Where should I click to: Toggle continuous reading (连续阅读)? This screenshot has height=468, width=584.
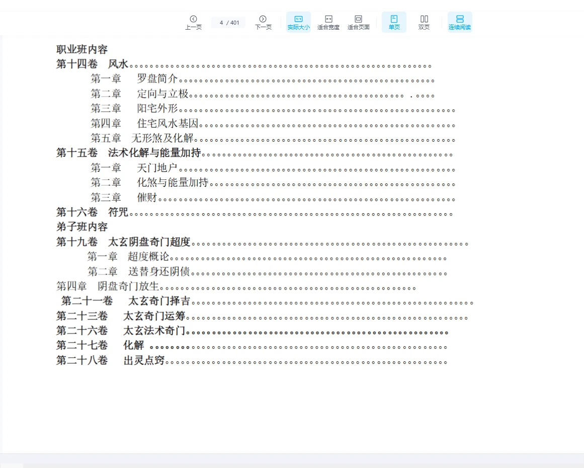460,22
